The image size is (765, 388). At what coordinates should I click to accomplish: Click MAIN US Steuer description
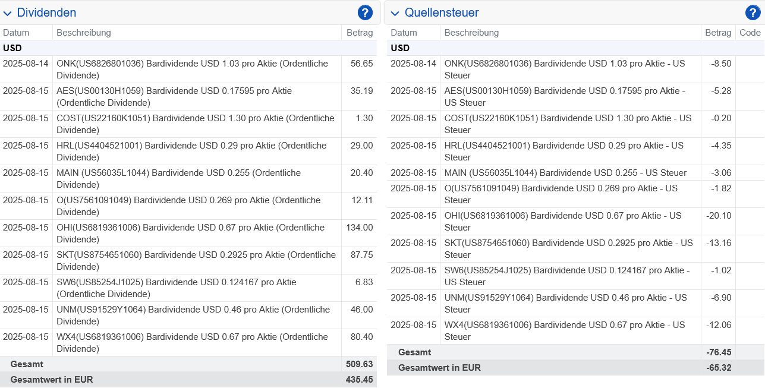click(565, 173)
